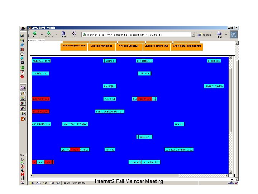Open Mail icon in status component bar
The image size is (258, 194).
38,183
